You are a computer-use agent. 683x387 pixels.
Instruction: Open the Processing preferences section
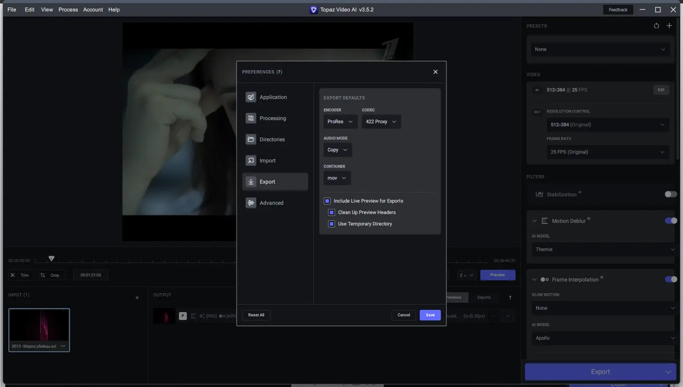tap(272, 118)
